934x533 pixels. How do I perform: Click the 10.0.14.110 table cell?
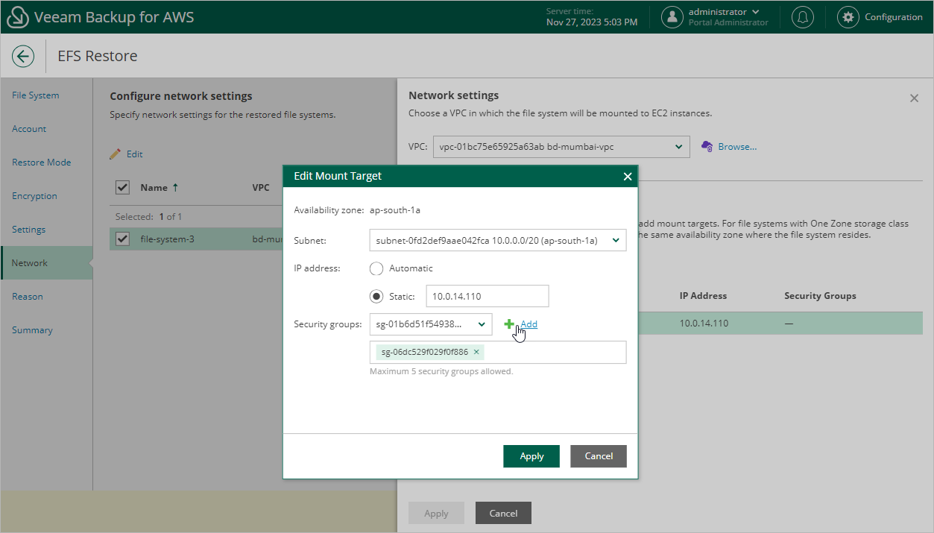pos(704,324)
